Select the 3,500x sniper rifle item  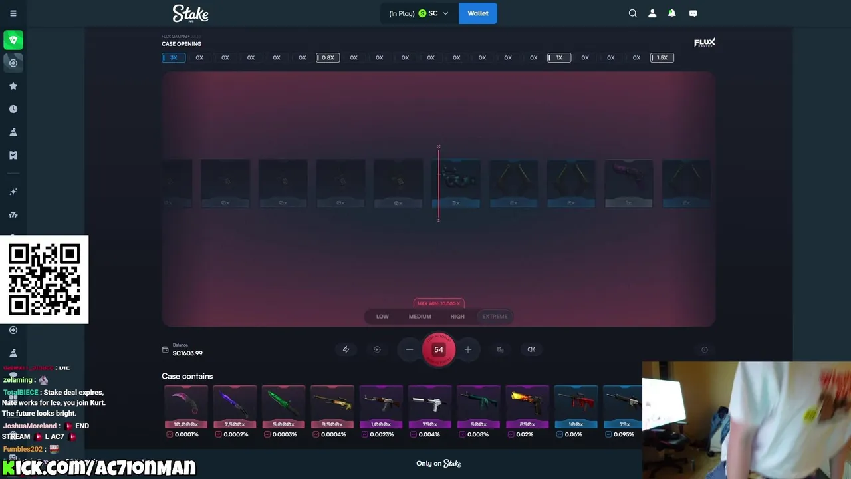tap(332, 407)
